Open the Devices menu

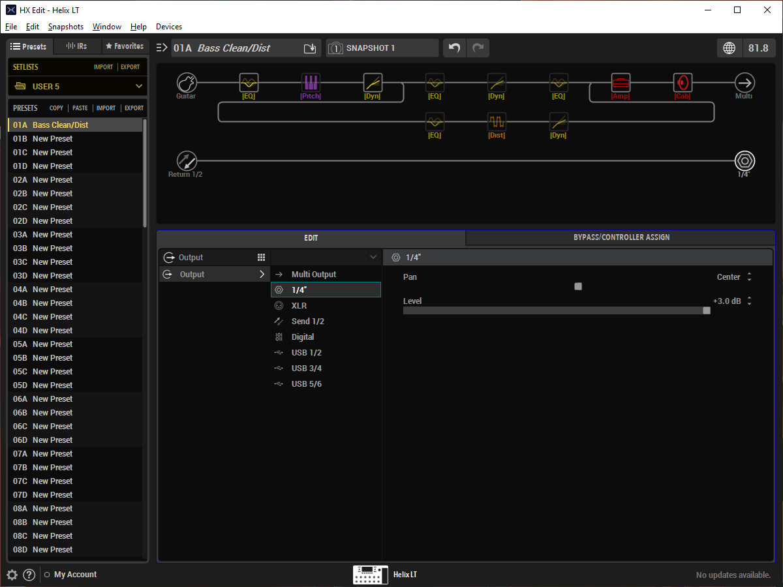click(169, 27)
